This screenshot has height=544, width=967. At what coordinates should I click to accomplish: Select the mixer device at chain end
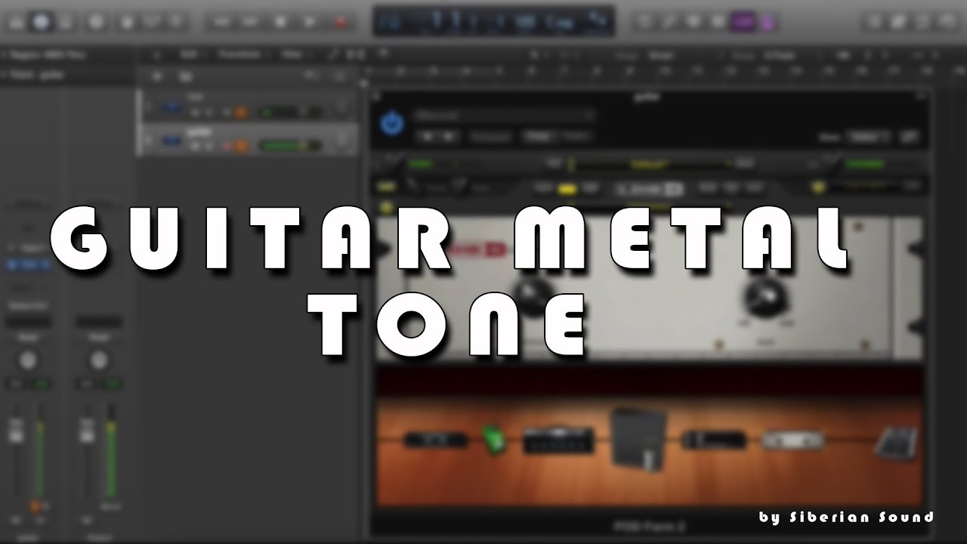pos(895,443)
